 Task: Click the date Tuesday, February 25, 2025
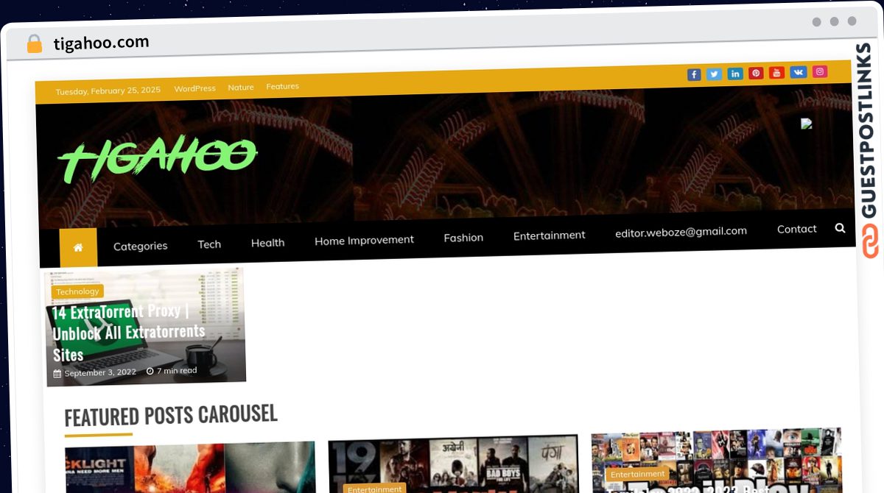pyautogui.click(x=108, y=91)
